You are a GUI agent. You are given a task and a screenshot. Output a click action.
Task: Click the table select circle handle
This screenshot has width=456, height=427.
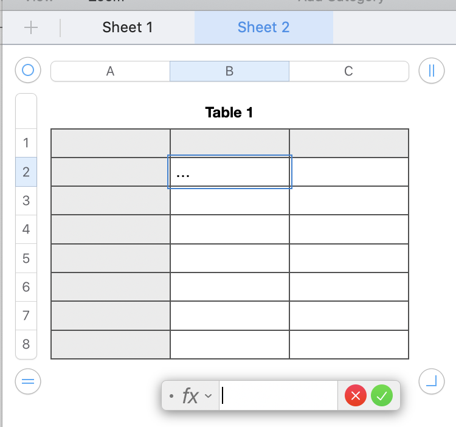(x=27, y=71)
